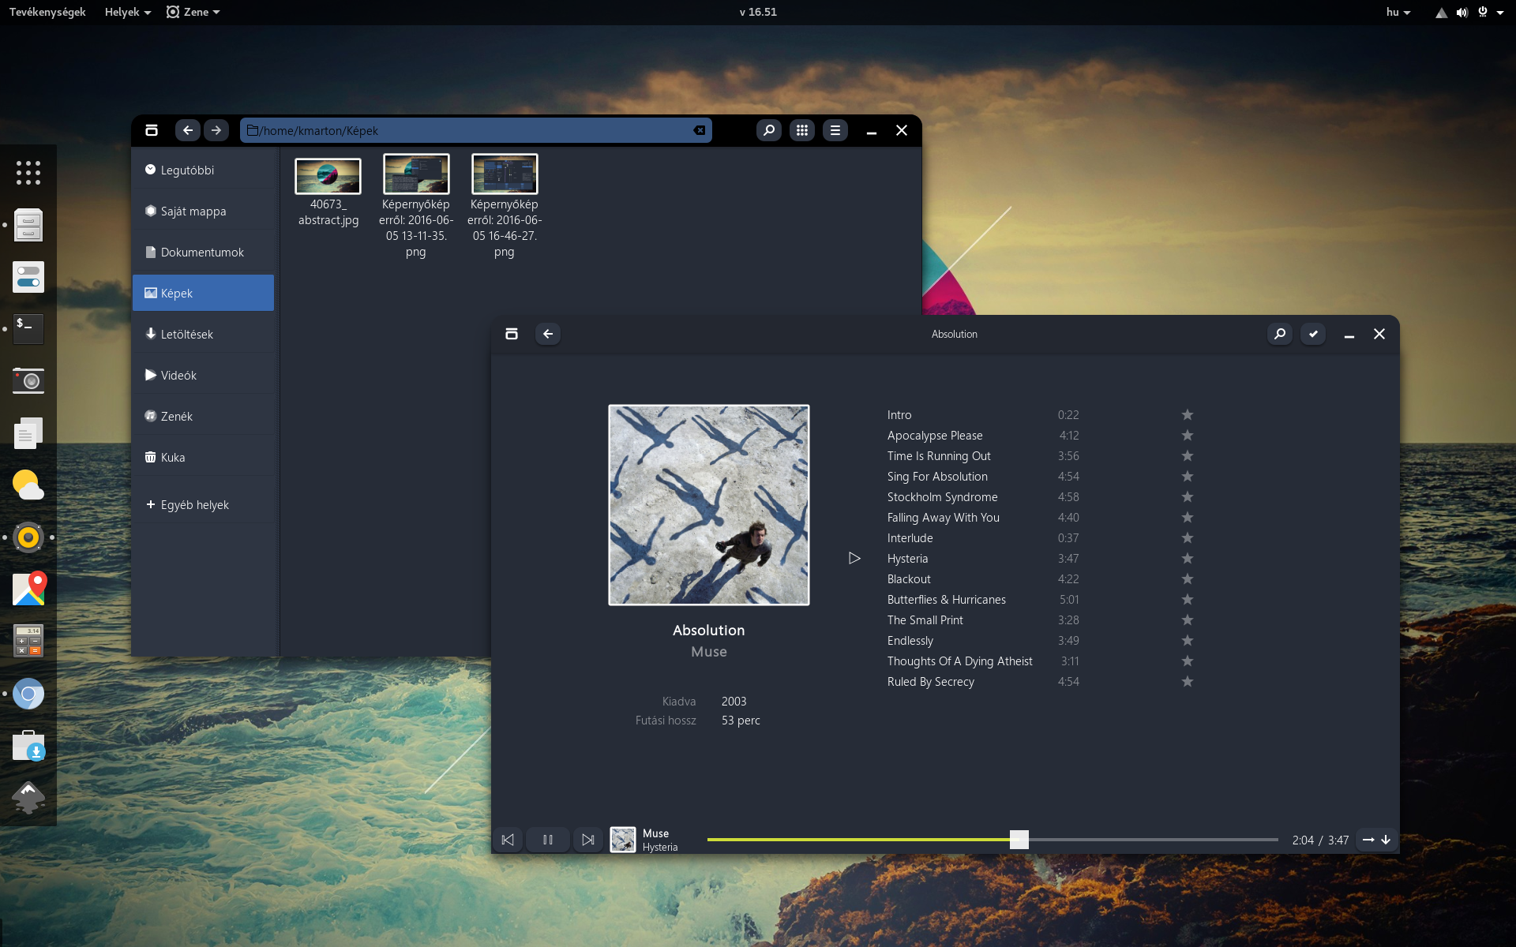
Task: Open Videók in sidebar
Action: pos(204,376)
